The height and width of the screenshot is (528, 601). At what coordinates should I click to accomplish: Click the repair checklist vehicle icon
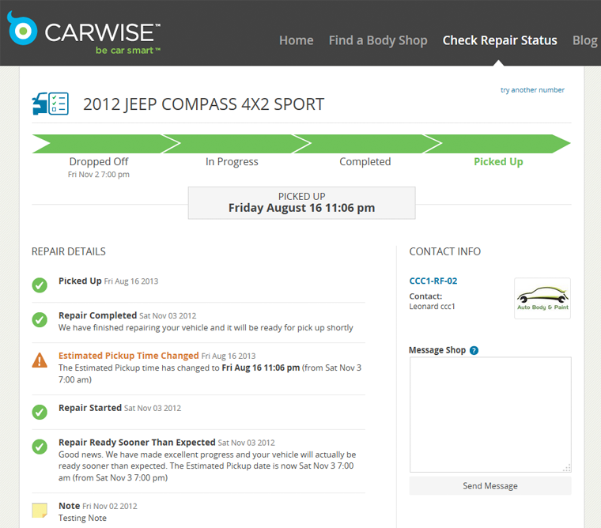point(50,104)
